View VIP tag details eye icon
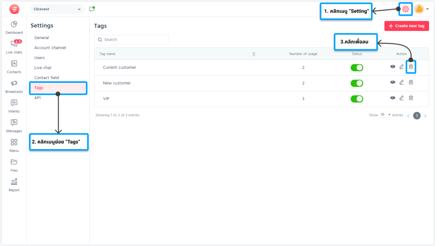 pos(393,98)
